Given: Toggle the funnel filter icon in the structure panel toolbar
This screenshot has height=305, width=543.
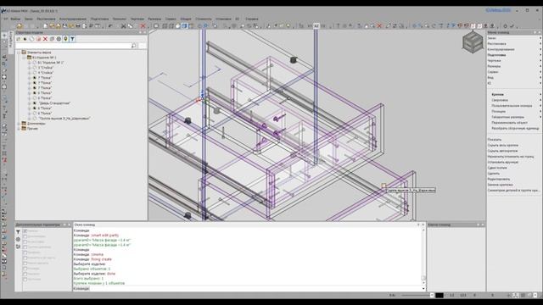Looking at the screenshot, I should (72, 39).
